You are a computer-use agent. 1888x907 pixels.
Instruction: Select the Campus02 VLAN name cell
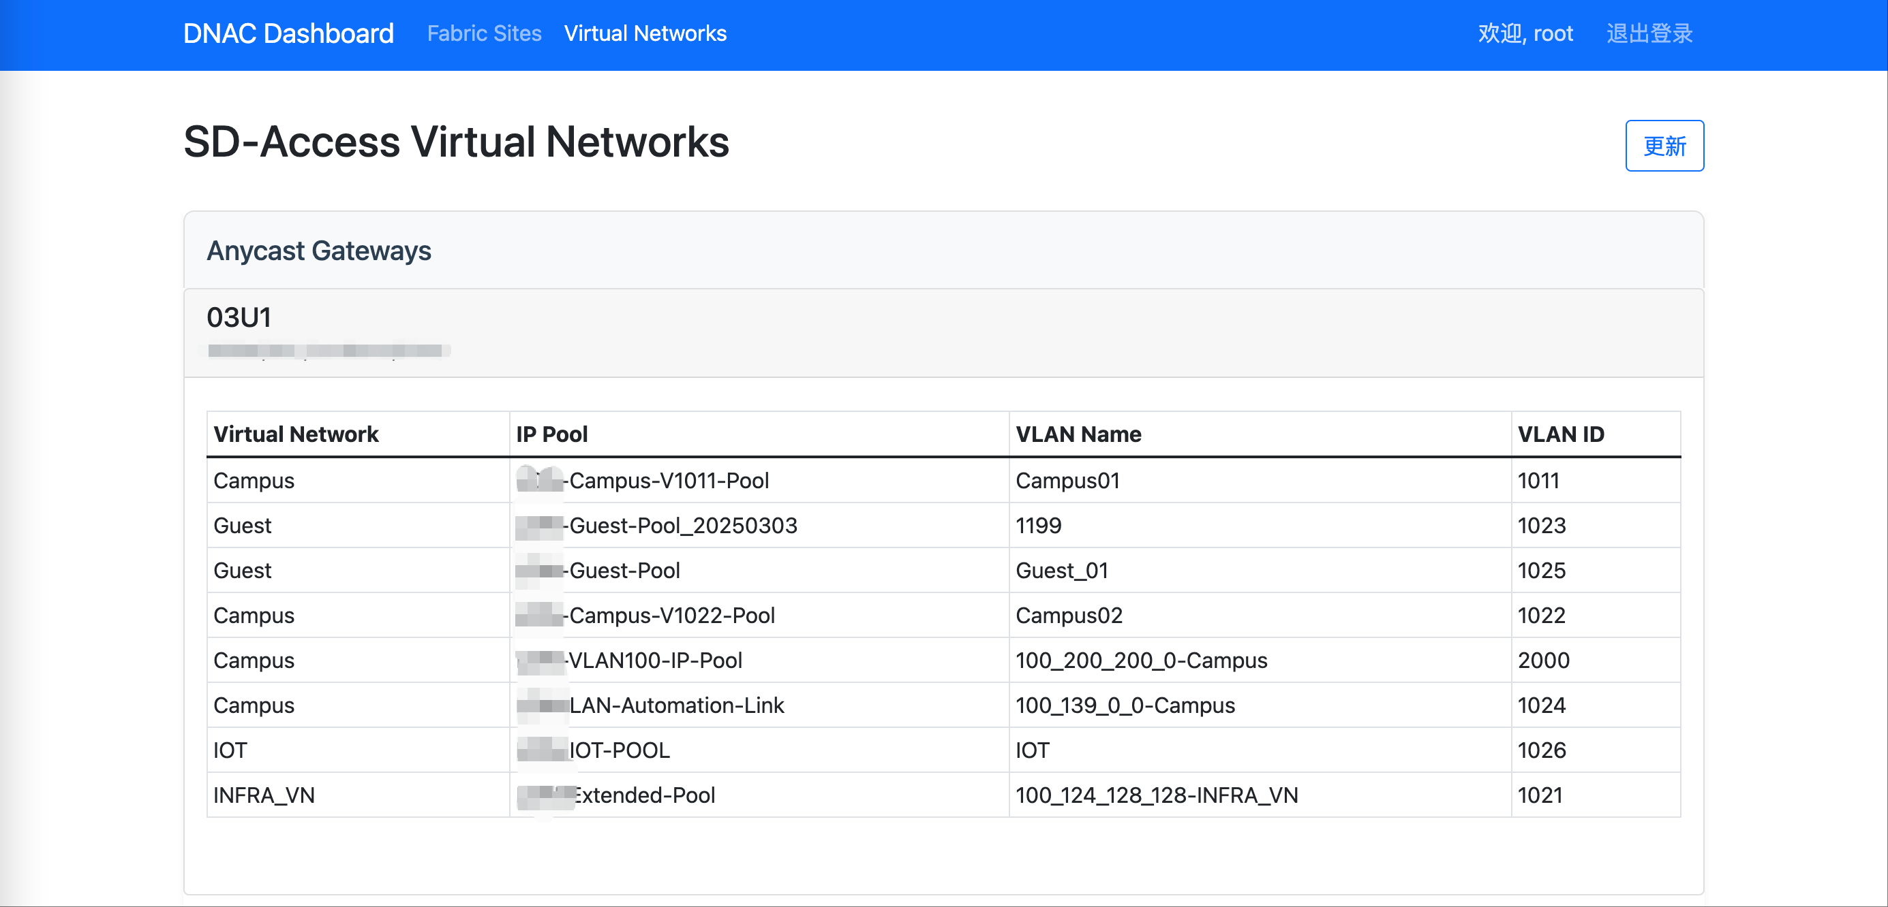tap(1260, 616)
